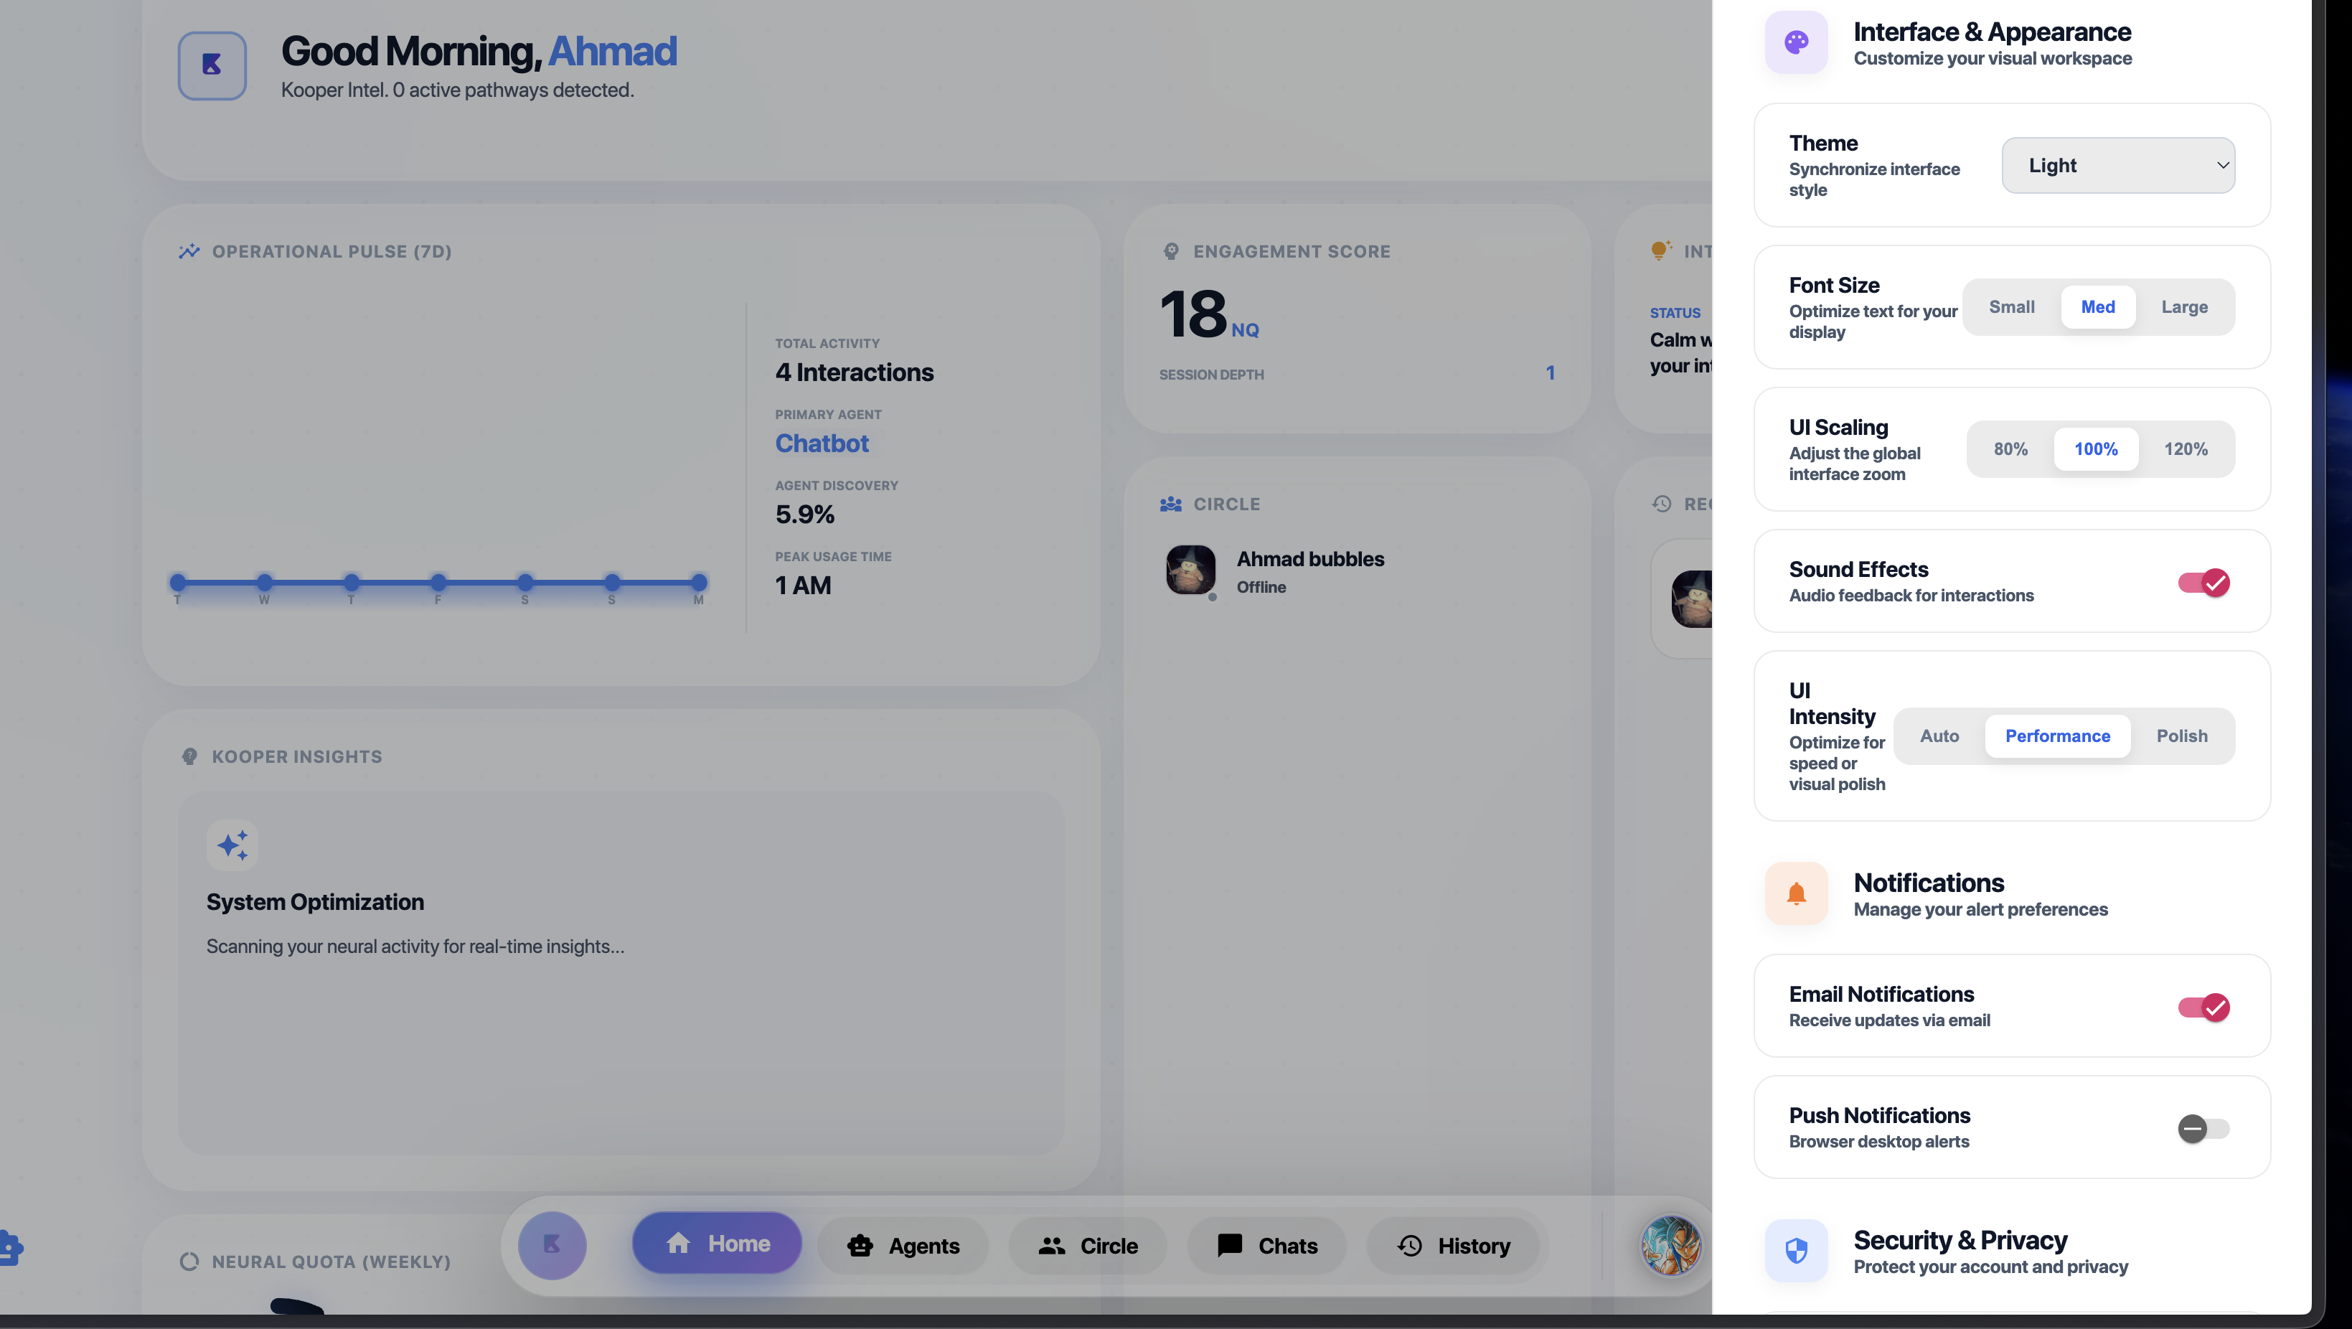
Task: Open Ahmad bubbles contact avatar
Action: click(1190, 570)
